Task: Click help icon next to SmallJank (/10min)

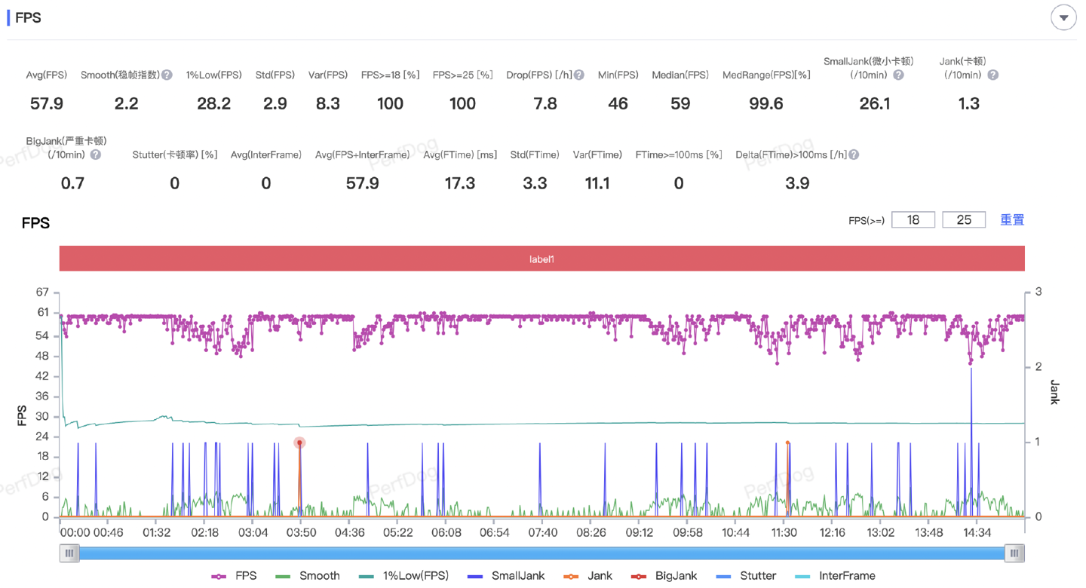Action: (x=898, y=75)
